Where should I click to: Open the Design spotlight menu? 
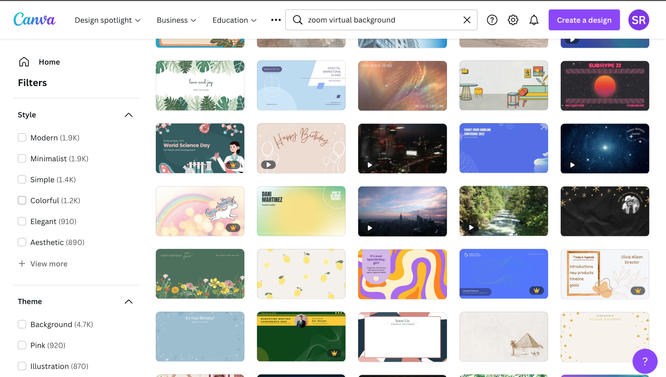(107, 20)
